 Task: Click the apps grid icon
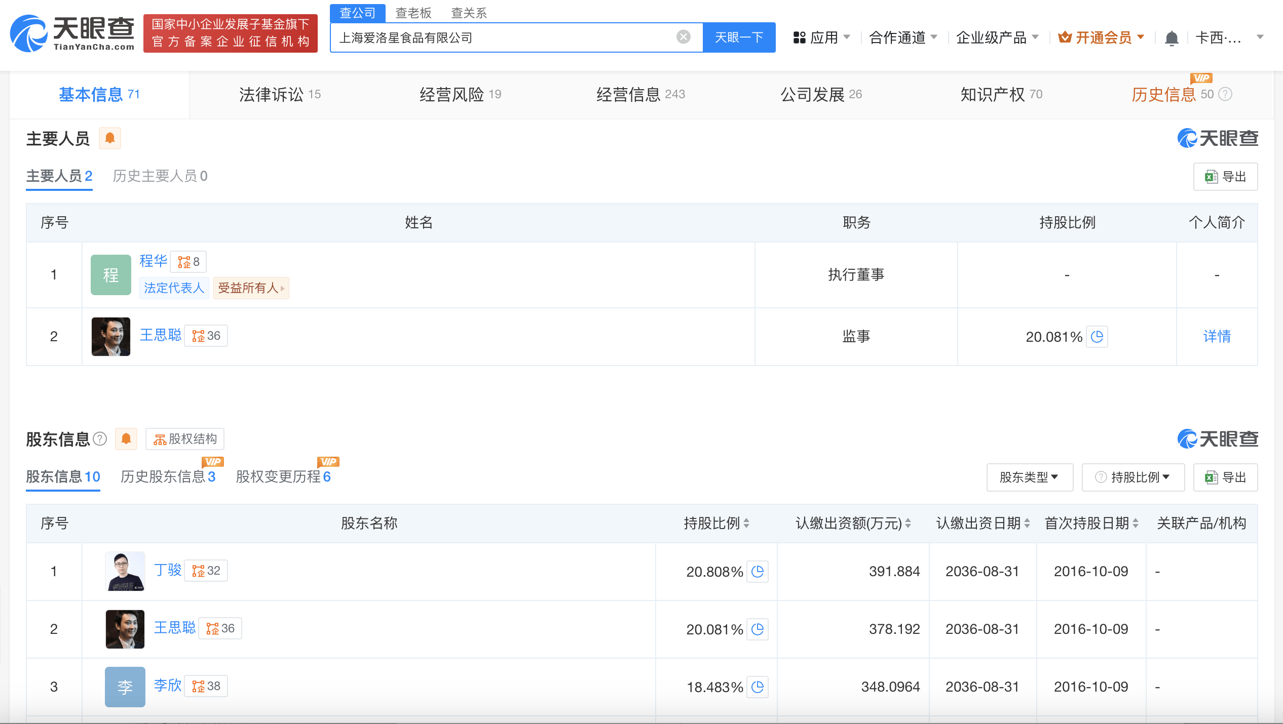[x=800, y=37]
